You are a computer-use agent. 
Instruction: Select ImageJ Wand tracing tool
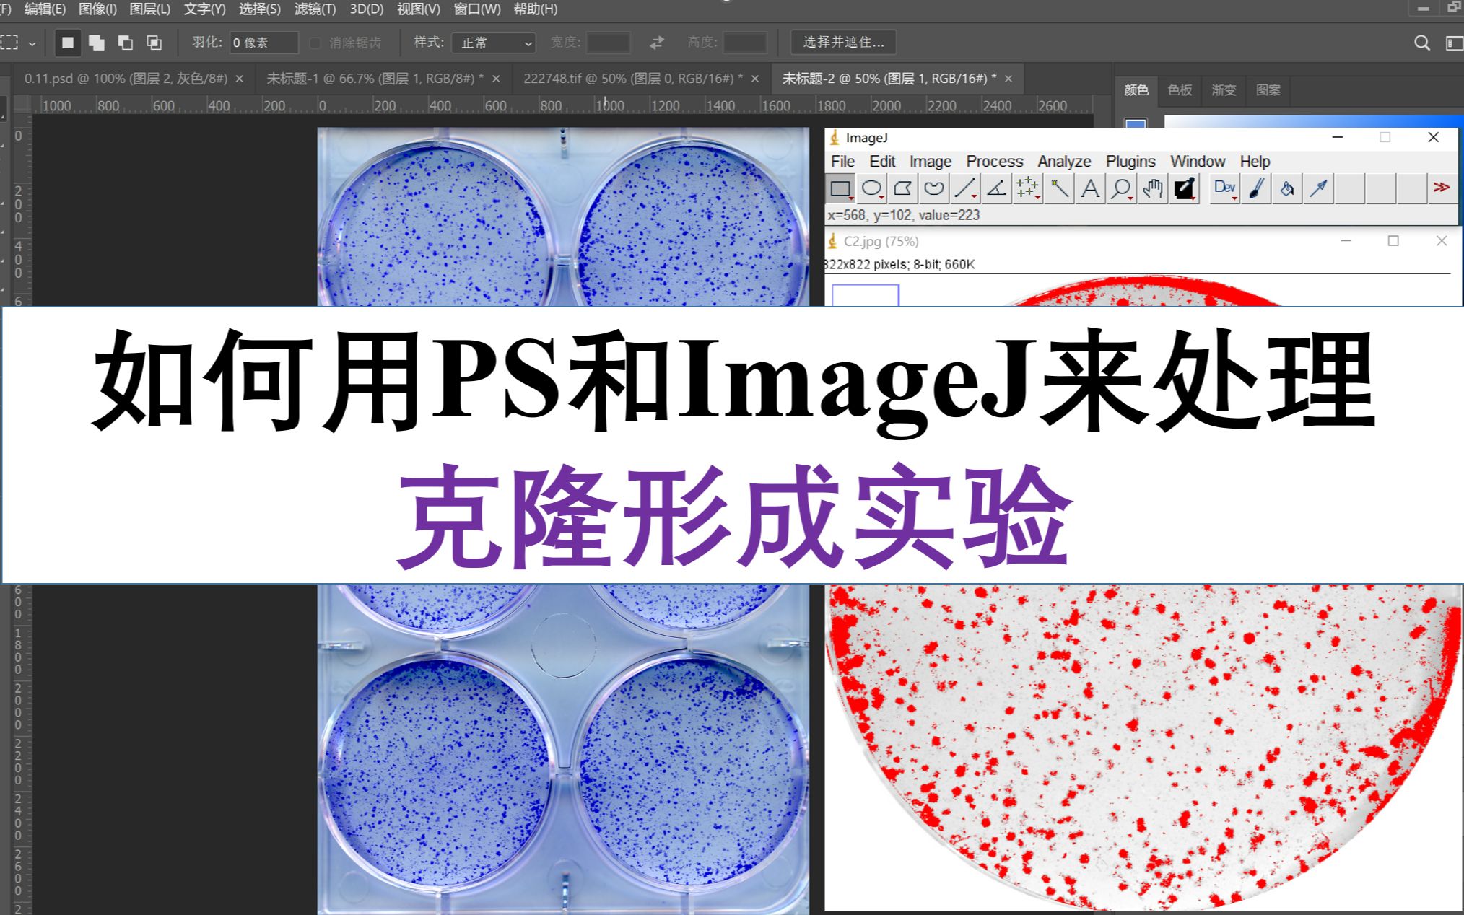tap(1059, 189)
